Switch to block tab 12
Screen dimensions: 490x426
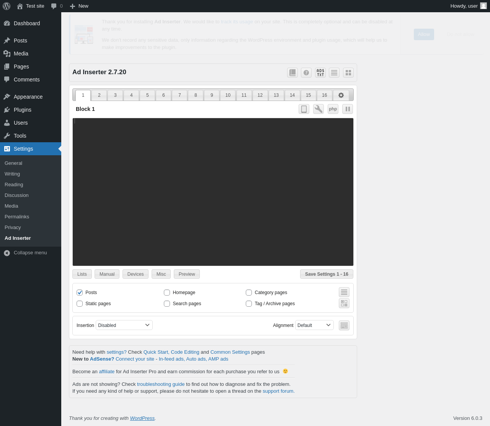pos(260,95)
